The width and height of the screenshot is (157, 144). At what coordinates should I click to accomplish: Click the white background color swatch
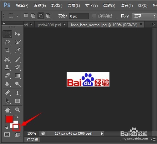click(16, 126)
